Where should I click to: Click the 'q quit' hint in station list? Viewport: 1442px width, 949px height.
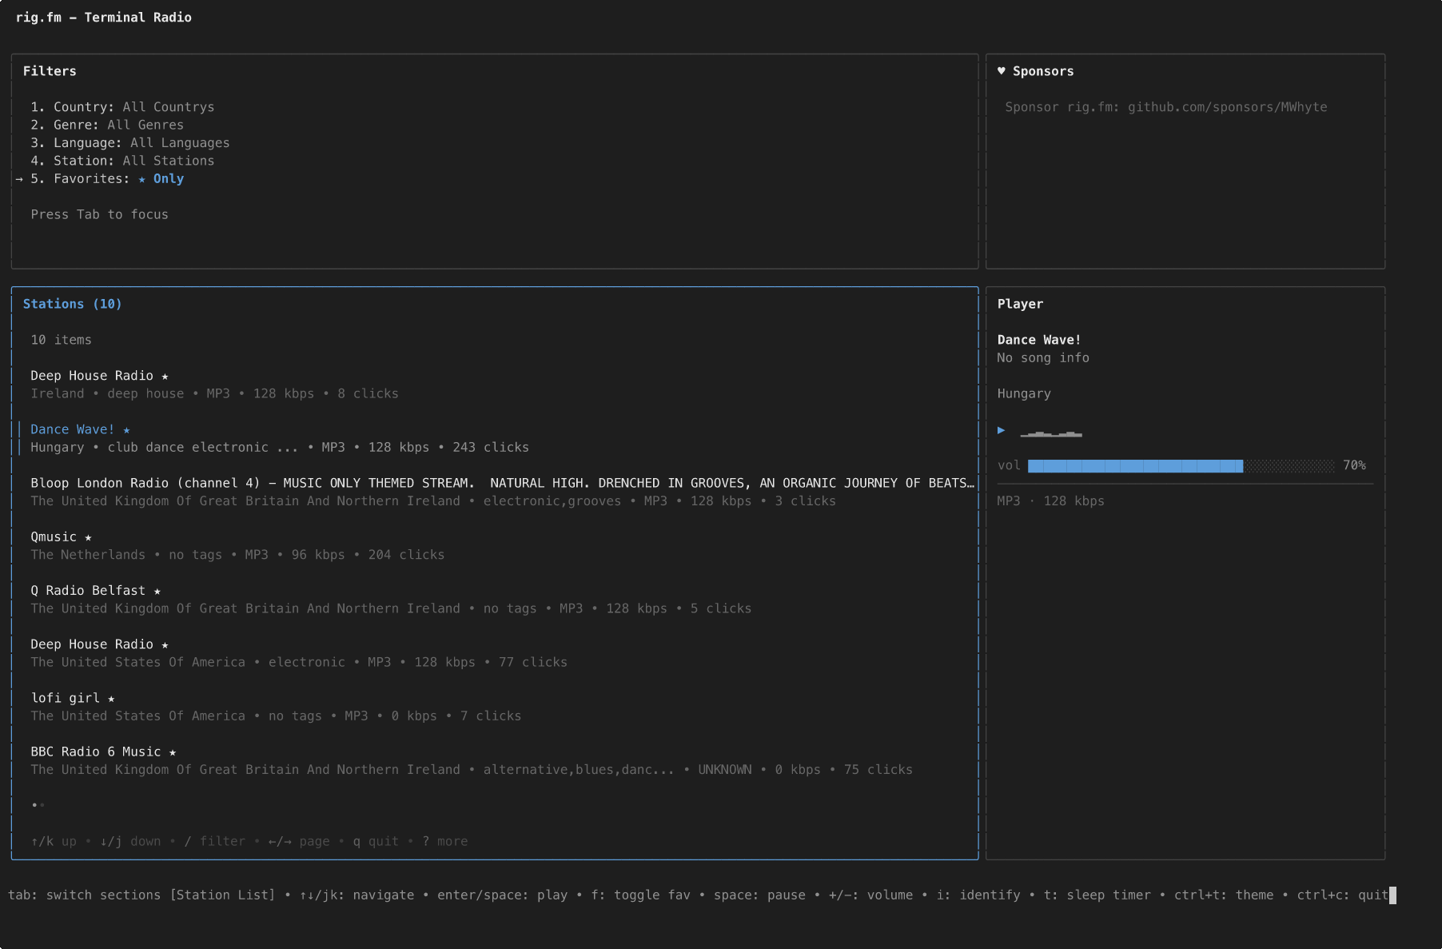[376, 842]
